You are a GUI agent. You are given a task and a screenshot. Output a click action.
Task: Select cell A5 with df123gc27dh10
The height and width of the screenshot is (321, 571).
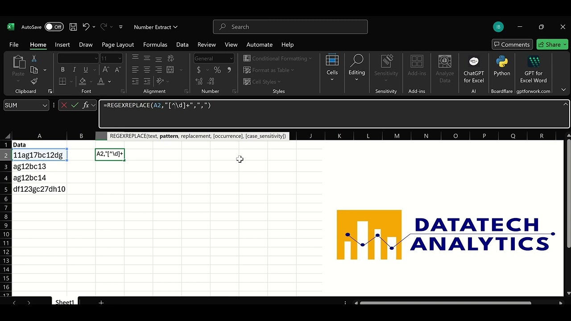[39, 189]
